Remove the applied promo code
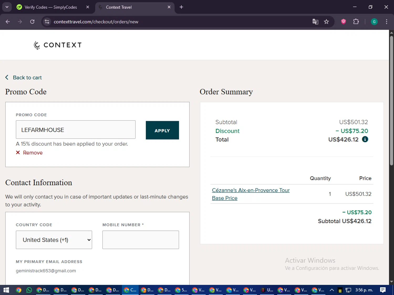The image size is (394, 295). point(33,153)
